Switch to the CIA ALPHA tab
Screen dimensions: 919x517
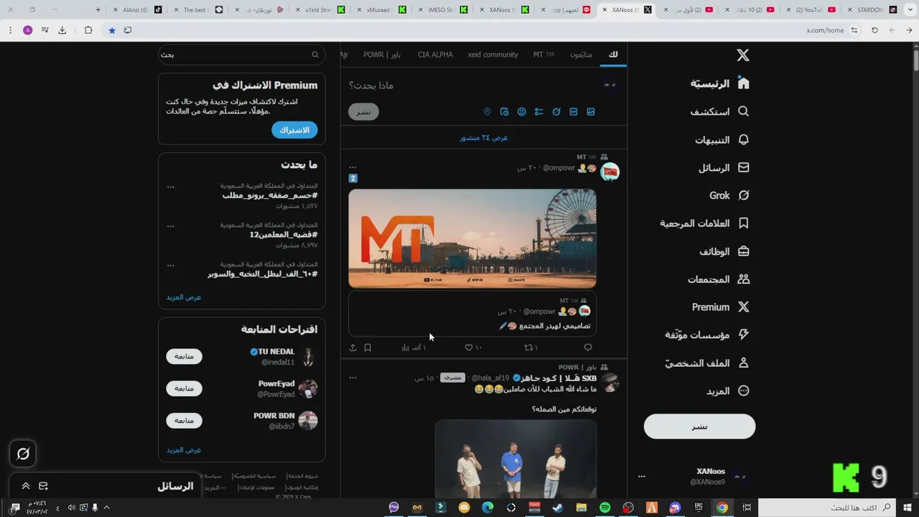click(x=435, y=55)
